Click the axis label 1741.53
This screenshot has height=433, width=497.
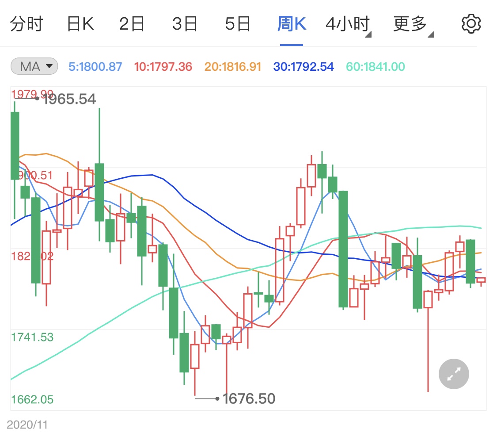[x=32, y=337]
